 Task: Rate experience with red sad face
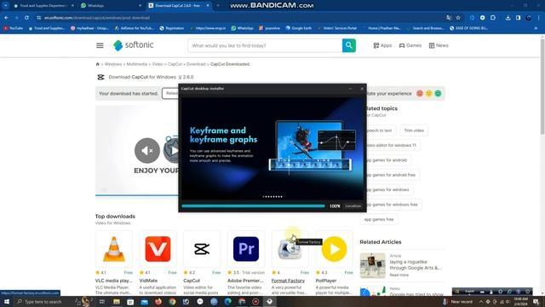[420, 93]
